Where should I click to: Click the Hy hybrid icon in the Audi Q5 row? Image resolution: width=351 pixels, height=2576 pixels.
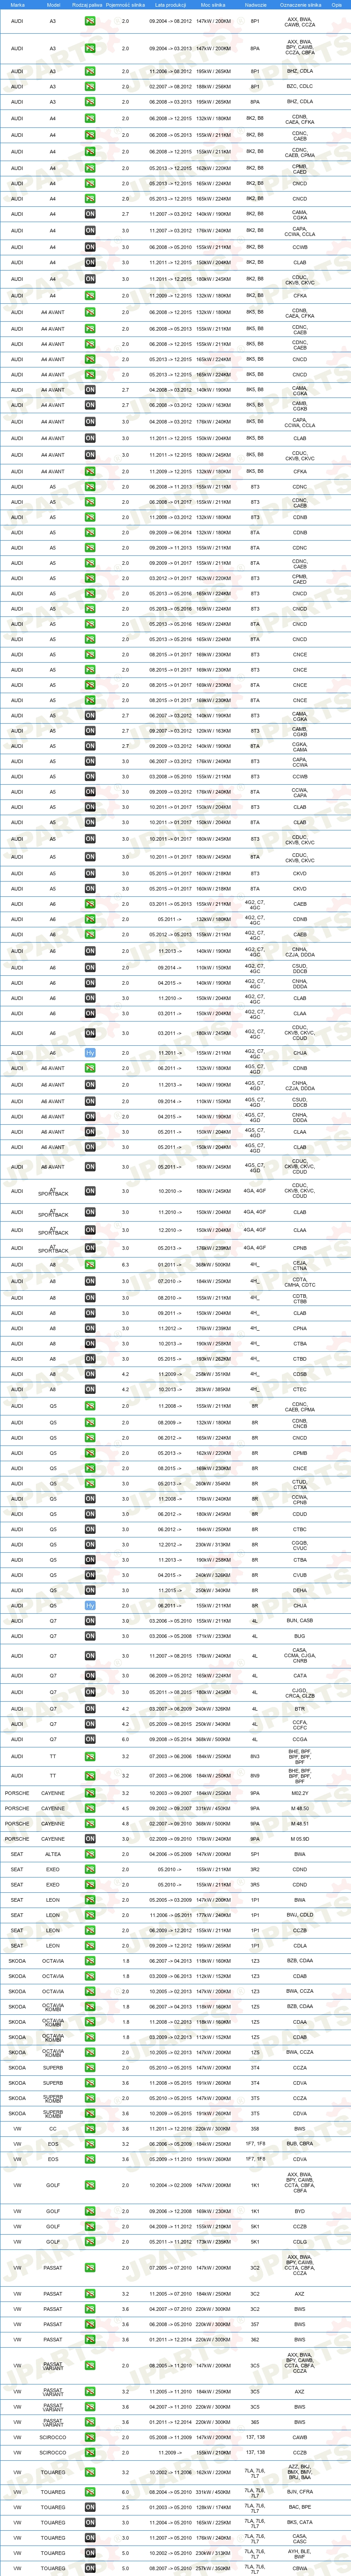pyautogui.click(x=90, y=1605)
